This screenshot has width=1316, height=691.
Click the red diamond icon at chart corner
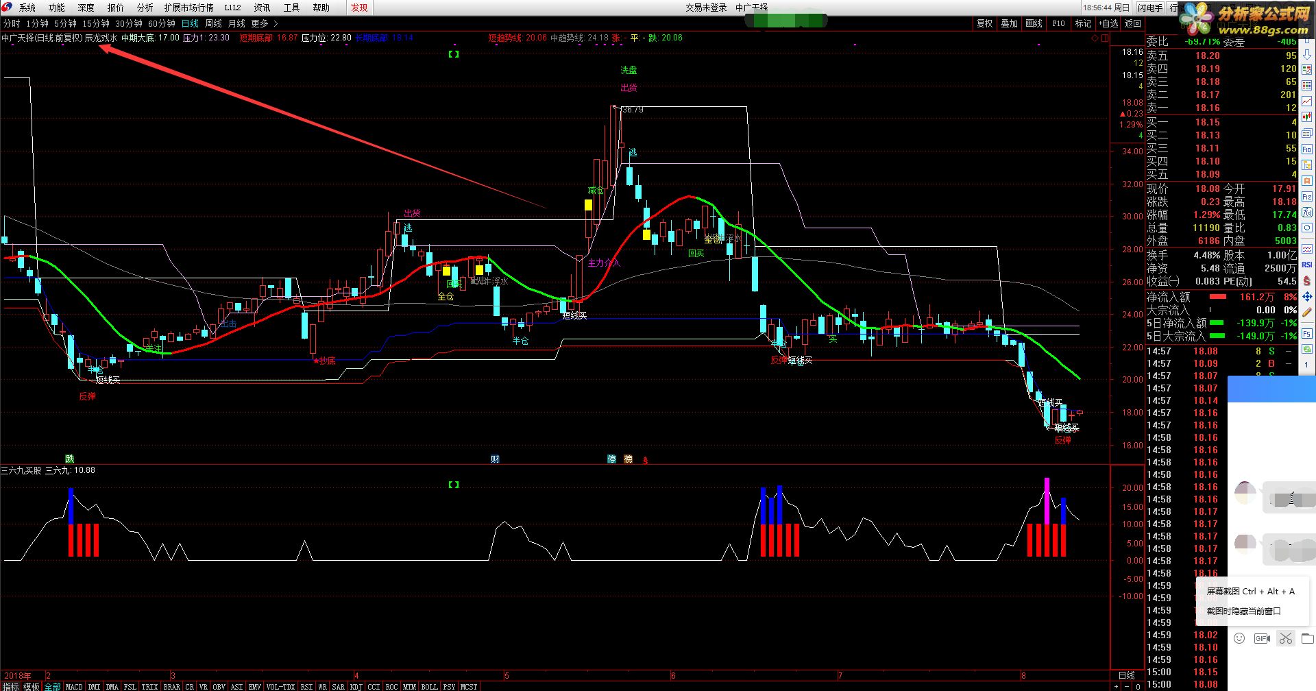coord(1095,38)
